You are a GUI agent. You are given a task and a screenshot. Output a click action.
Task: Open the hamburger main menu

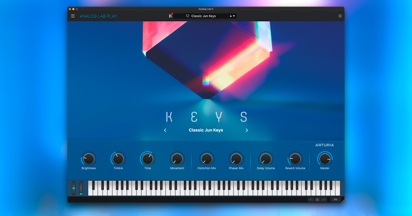coord(73,16)
